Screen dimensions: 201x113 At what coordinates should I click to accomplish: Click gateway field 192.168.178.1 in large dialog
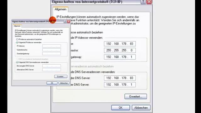(120, 57)
